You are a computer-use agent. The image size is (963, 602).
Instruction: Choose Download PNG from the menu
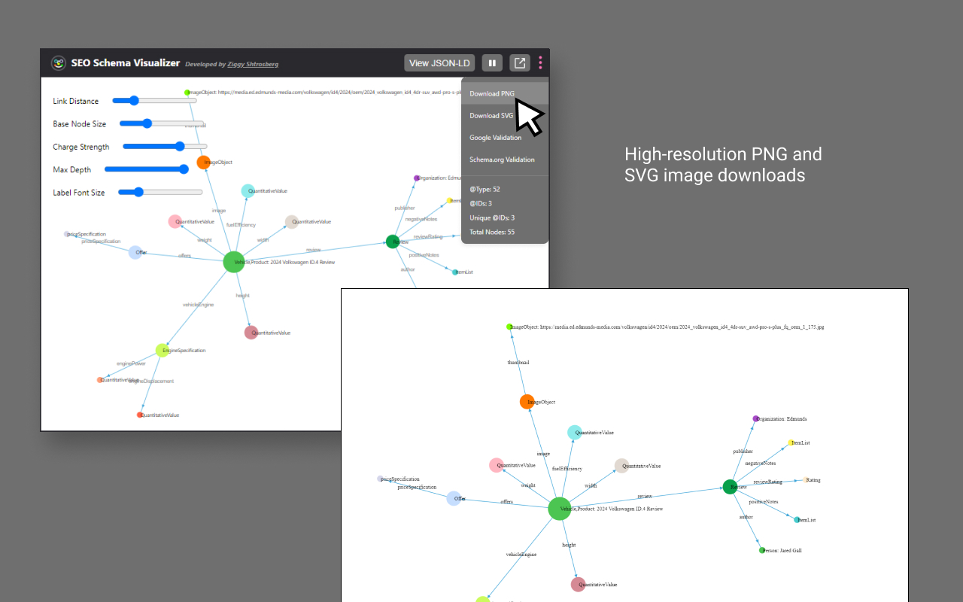492,93
